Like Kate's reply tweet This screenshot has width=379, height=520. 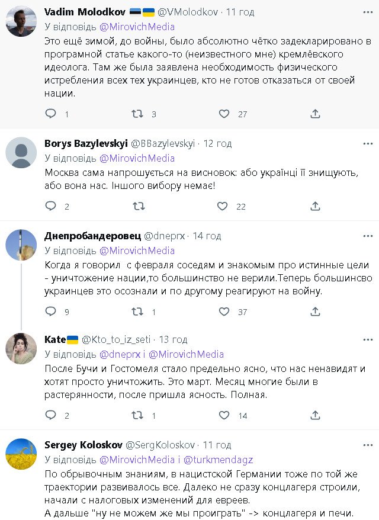[224, 416]
